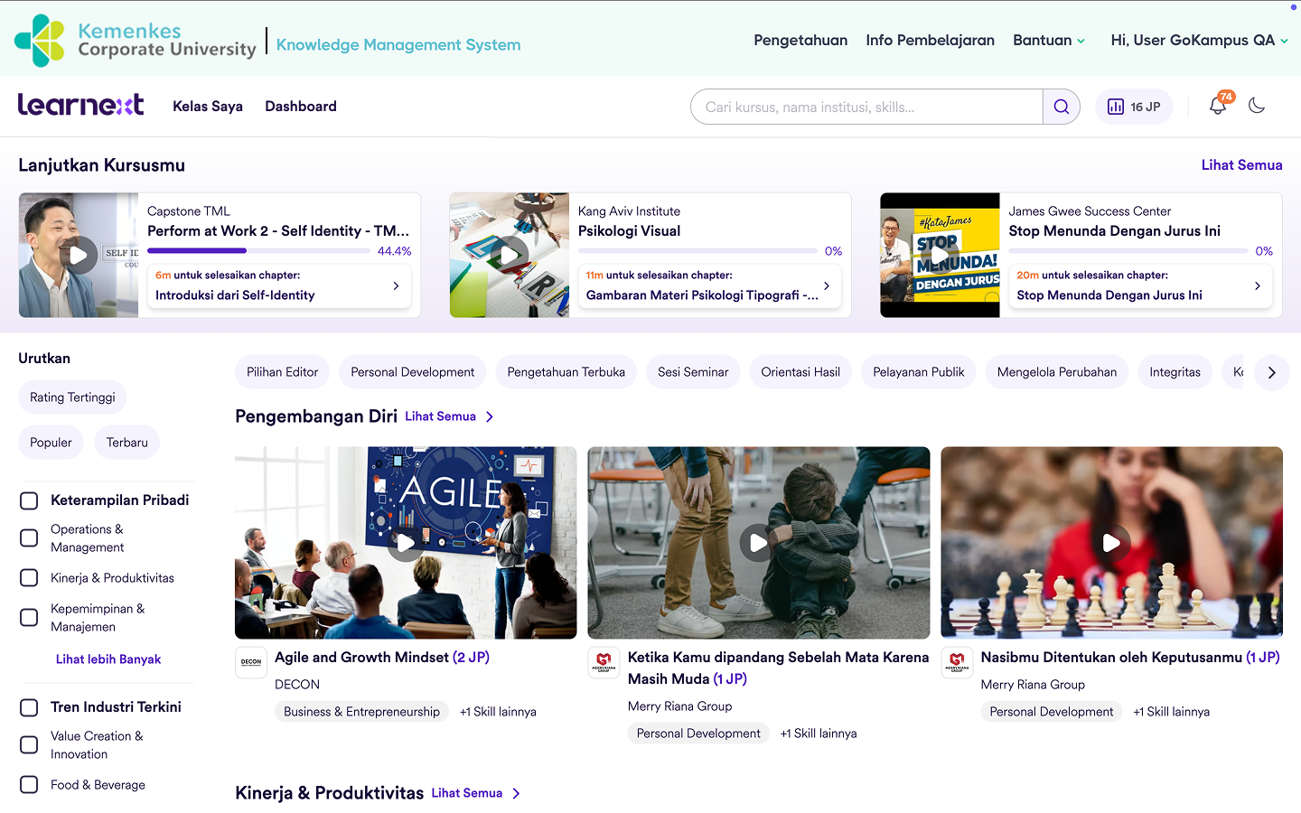Click Lihat Semua next to Pengembangan Diri

click(x=441, y=416)
